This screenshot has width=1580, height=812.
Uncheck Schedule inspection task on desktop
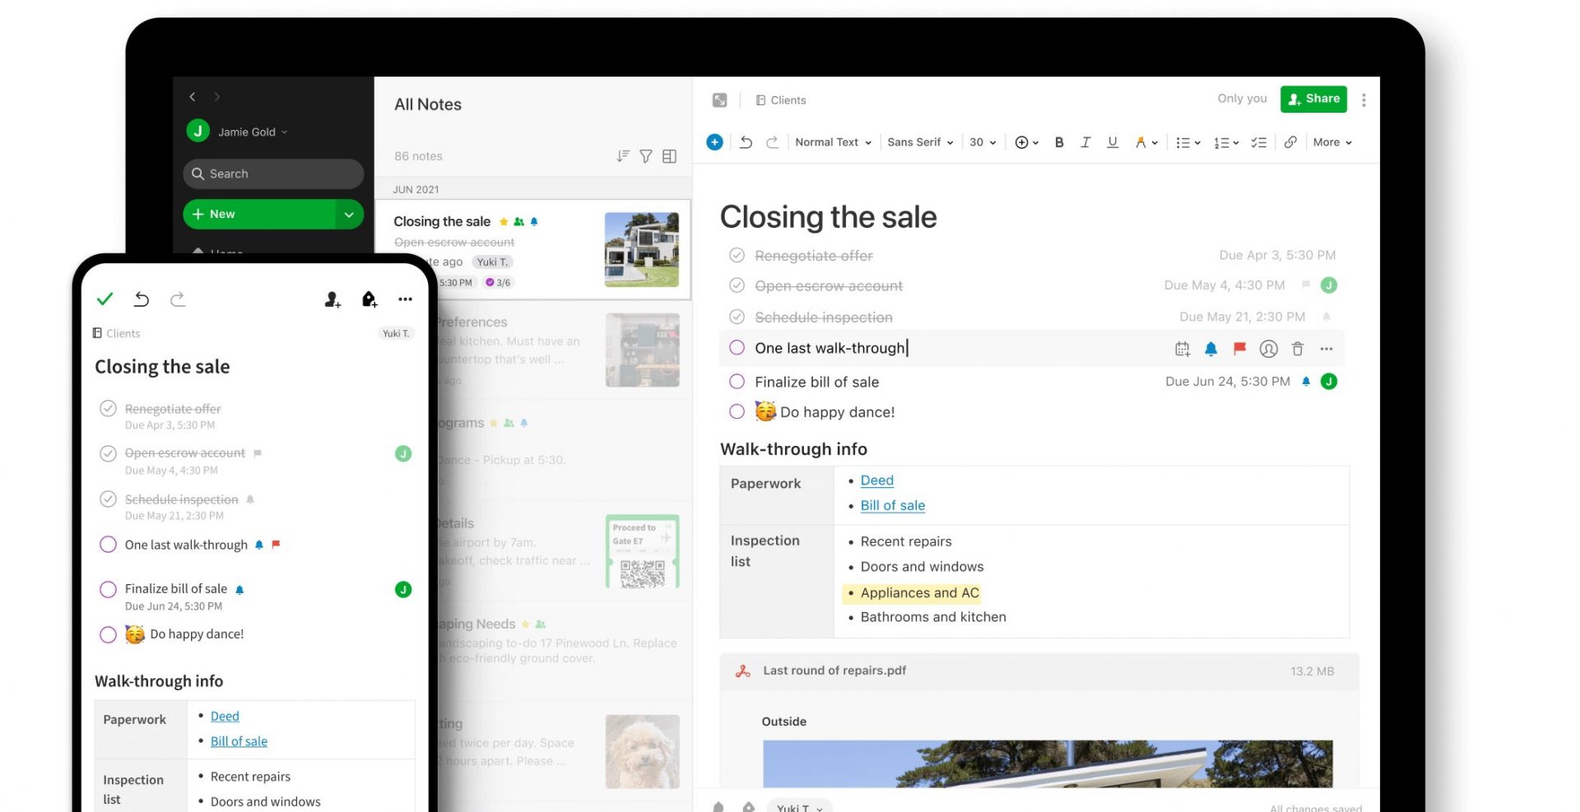(x=737, y=317)
